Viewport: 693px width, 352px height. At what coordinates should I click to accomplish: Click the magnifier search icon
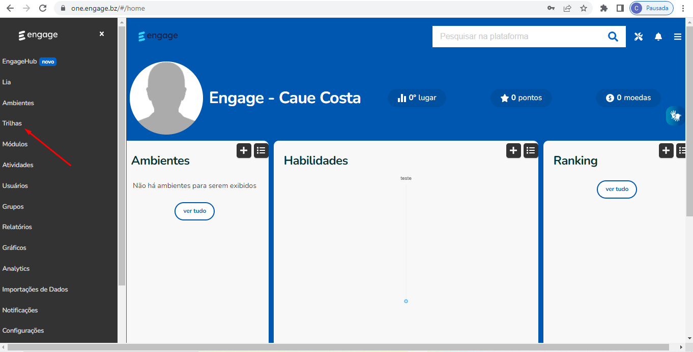click(x=613, y=37)
